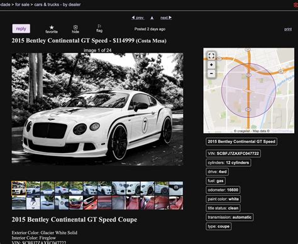Click the 'title status: clean' tag
This screenshot has width=298, height=244.
tap(223, 208)
